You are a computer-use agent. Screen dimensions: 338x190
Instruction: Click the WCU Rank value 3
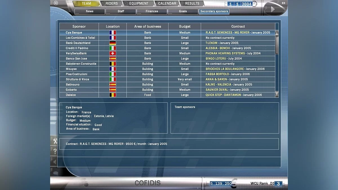278,184
